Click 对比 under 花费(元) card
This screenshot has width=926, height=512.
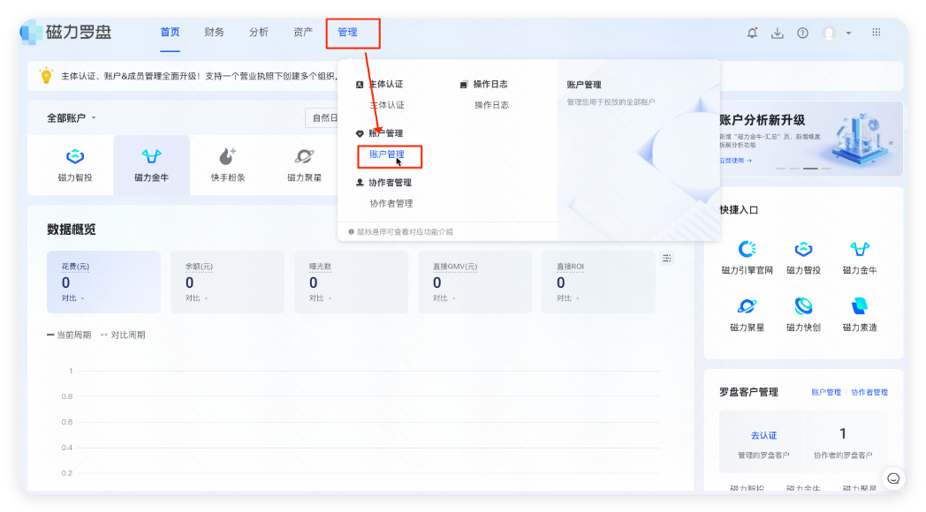[x=69, y=298]
